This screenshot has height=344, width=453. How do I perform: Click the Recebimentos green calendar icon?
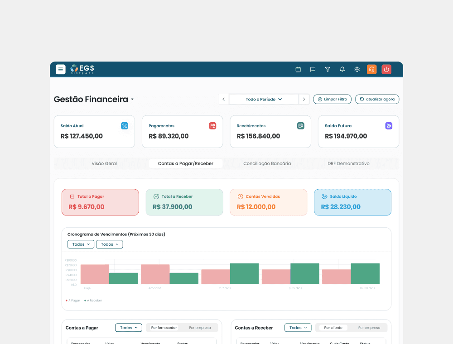301,126
